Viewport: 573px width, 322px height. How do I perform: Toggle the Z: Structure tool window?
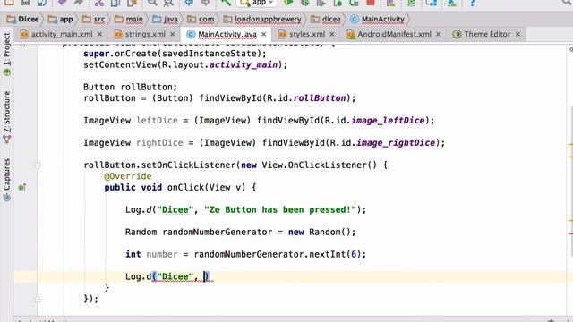pyautogui.click(x=6, y=117)
